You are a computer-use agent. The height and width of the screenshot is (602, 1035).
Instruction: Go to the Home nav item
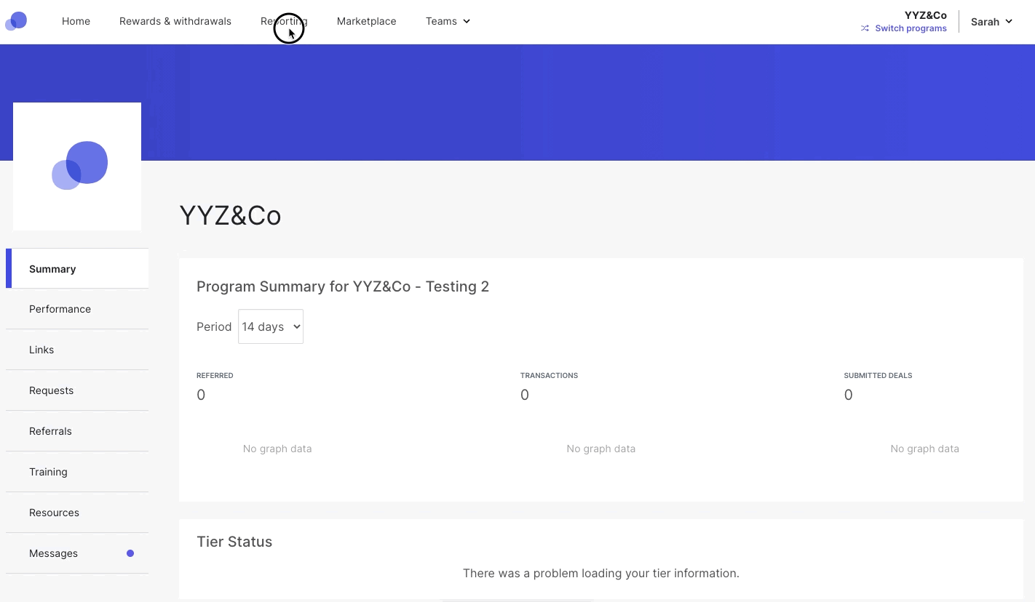(76, 21)
